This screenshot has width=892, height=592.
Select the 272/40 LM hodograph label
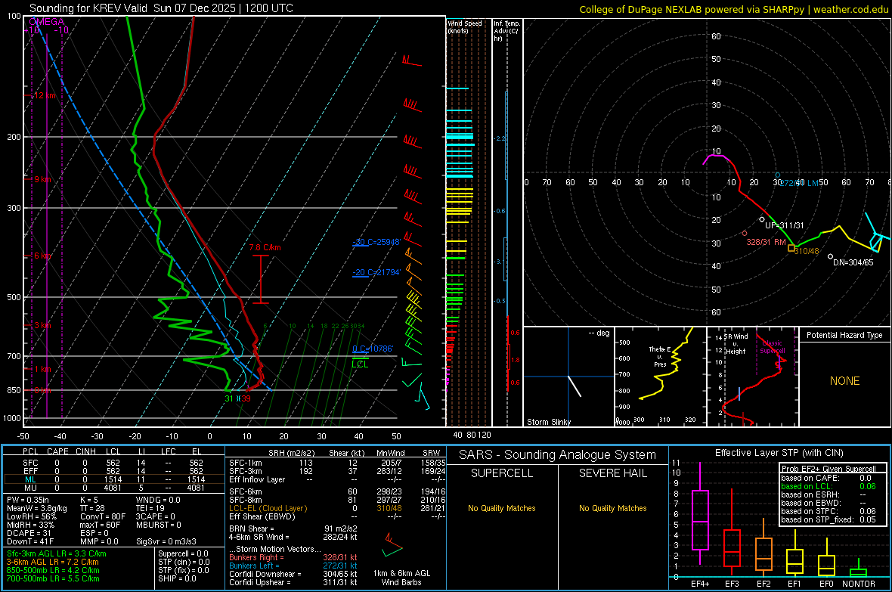coord(799,183)
